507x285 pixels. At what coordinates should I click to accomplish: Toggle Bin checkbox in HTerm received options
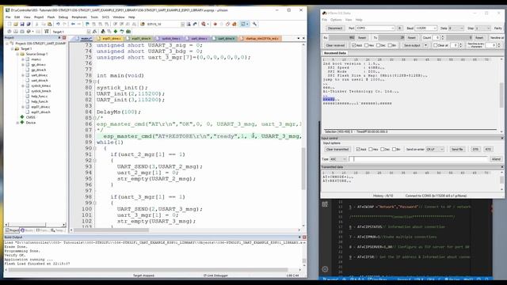tap(390, 45)
